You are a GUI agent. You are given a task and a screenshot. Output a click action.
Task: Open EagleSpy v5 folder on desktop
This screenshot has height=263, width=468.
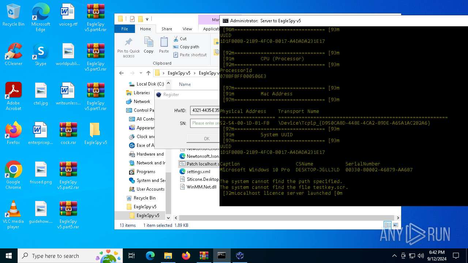click(x=96, y=133)
